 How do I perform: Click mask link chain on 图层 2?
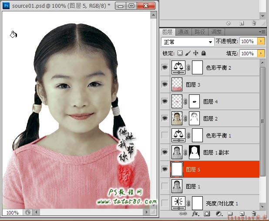(x=185, y=118)
